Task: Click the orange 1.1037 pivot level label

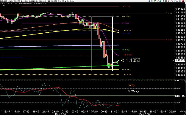Action: point(128,74)
